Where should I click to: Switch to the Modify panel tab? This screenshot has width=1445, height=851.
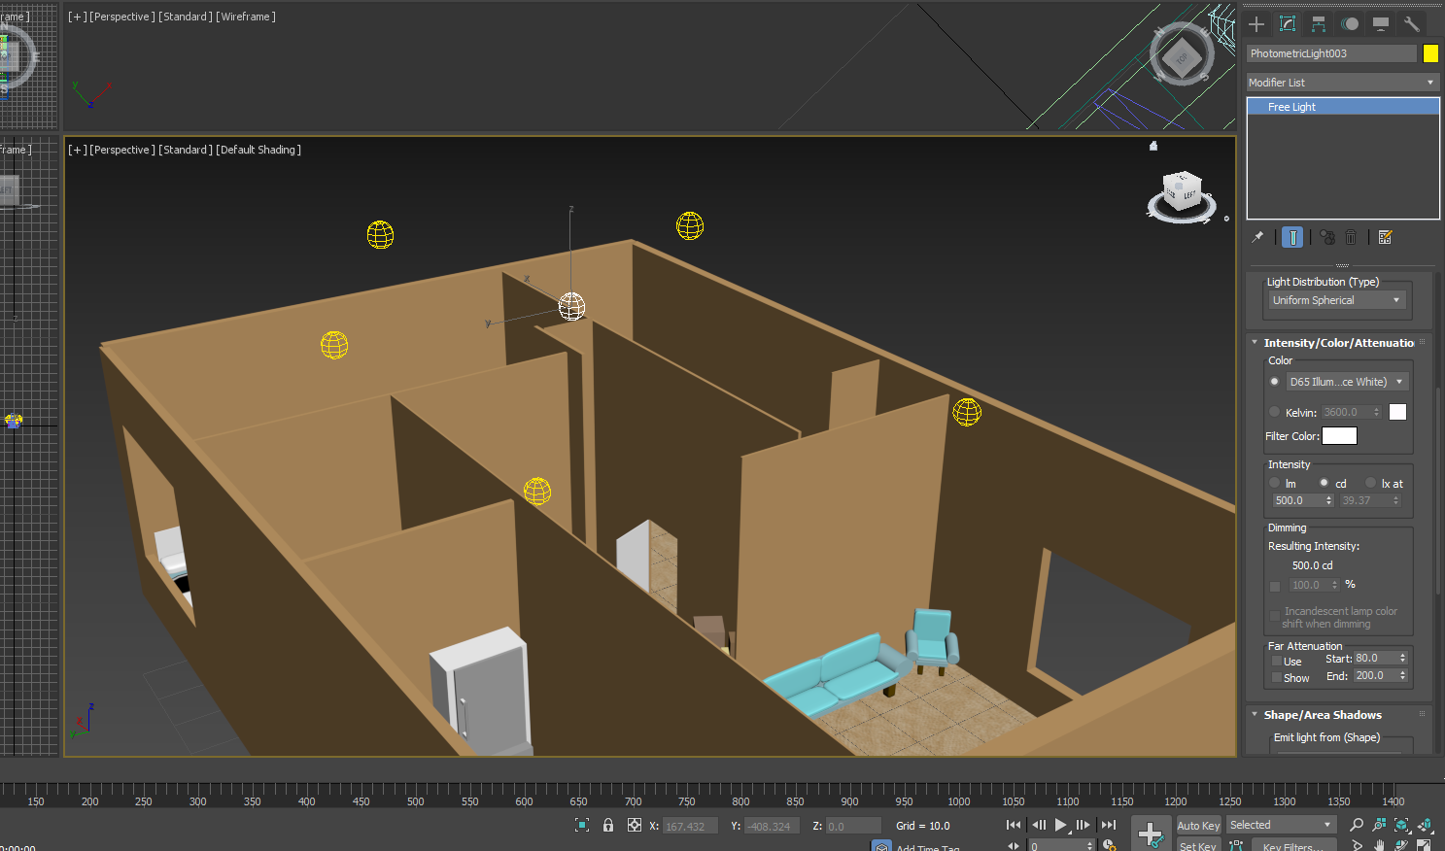coord(1288,24)
